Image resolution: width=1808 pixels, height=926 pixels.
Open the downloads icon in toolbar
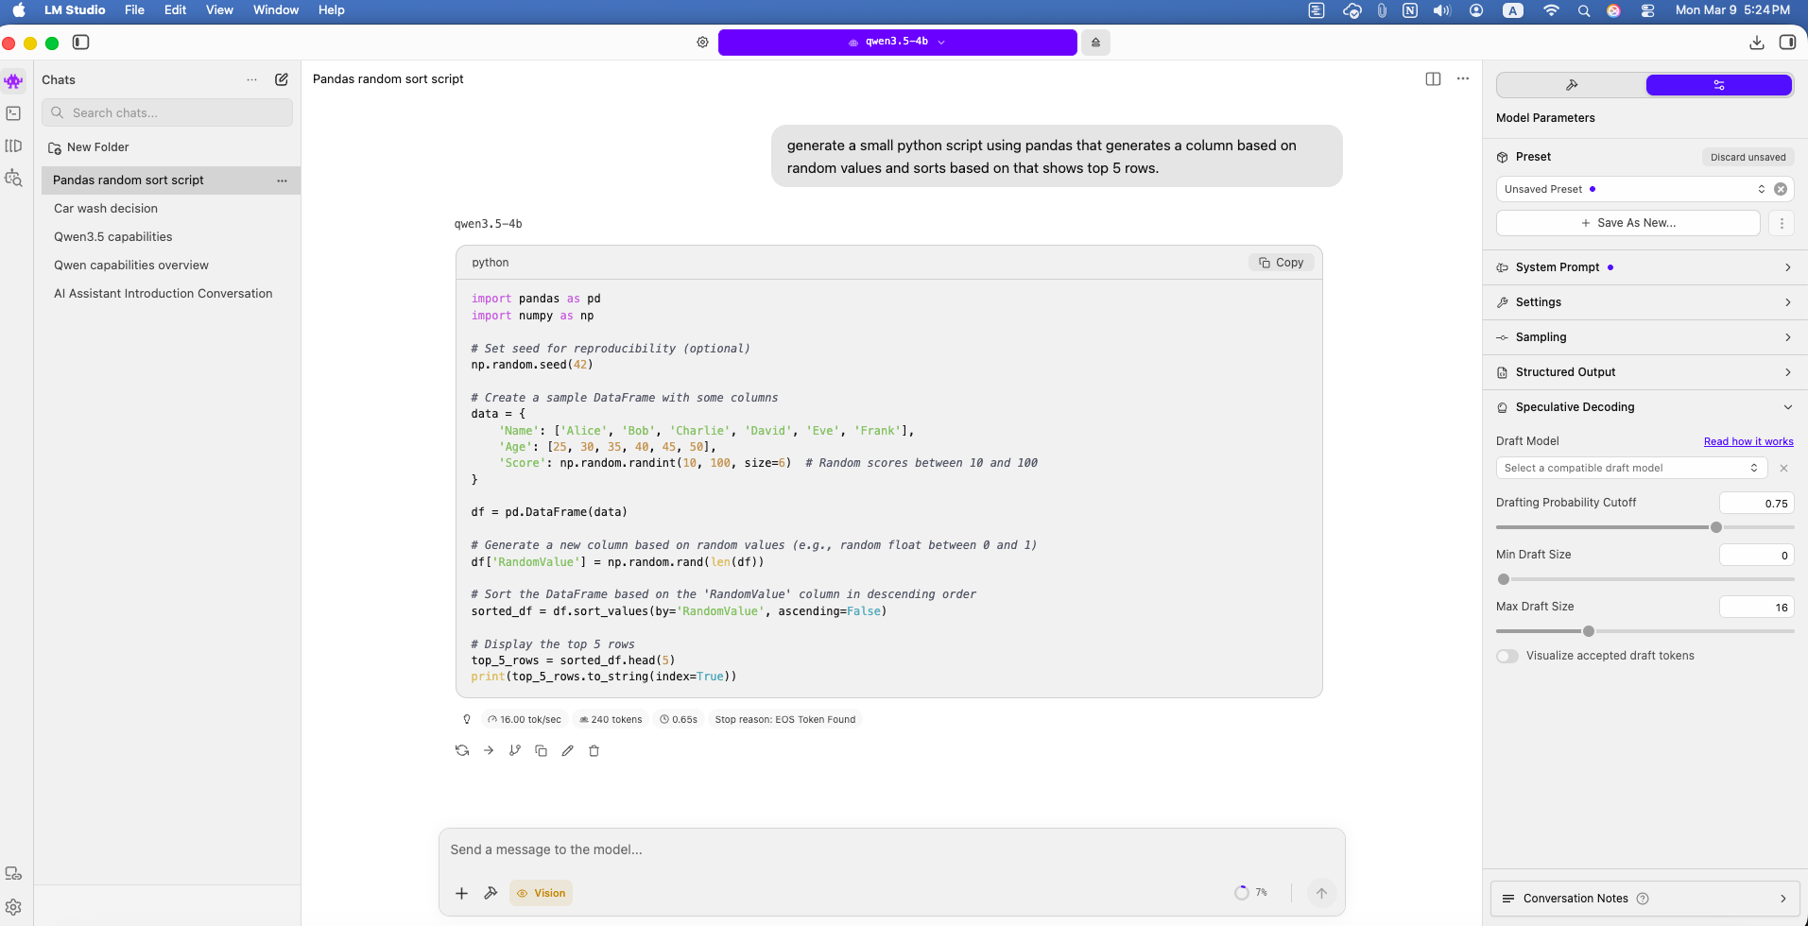(x=1756, y=43)
